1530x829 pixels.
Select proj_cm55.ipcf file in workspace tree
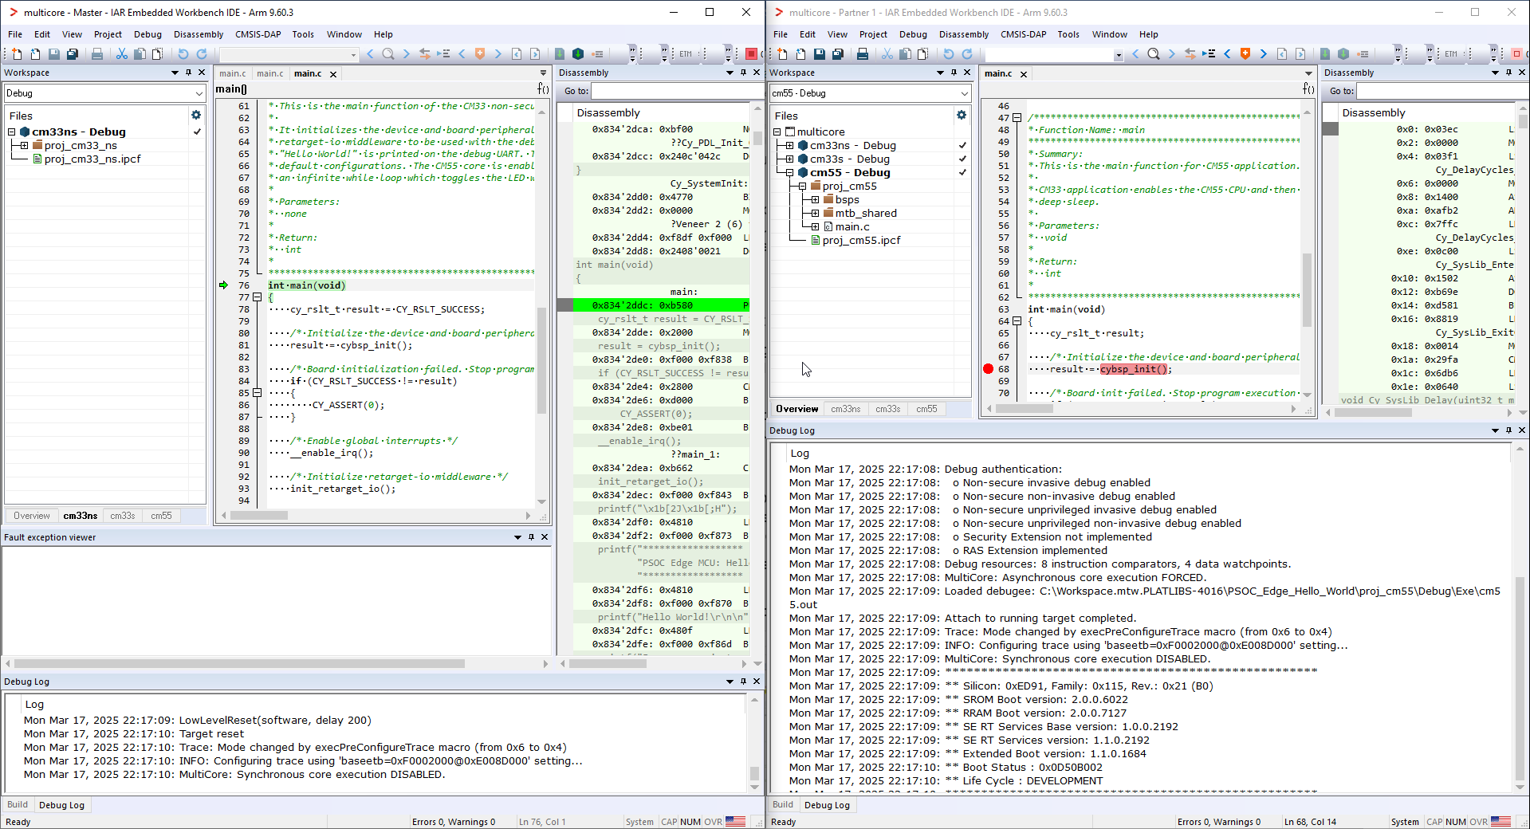tap(861, 241)
